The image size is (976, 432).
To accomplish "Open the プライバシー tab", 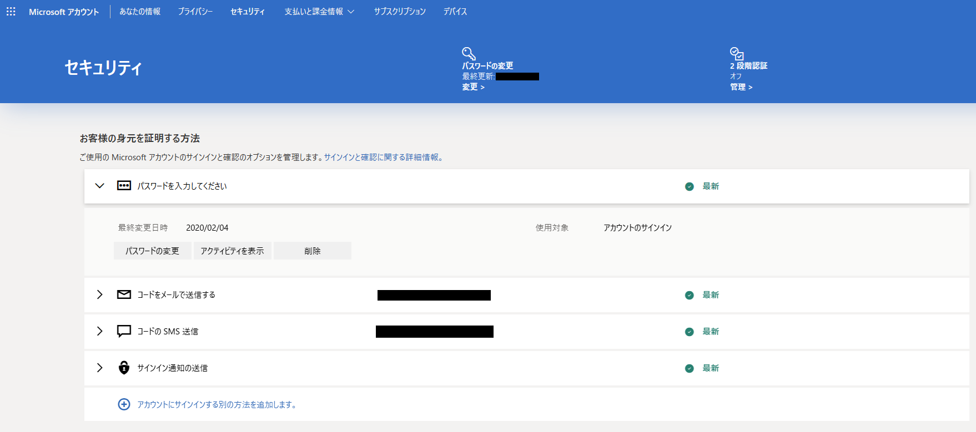I will click(x=195, y=12).
